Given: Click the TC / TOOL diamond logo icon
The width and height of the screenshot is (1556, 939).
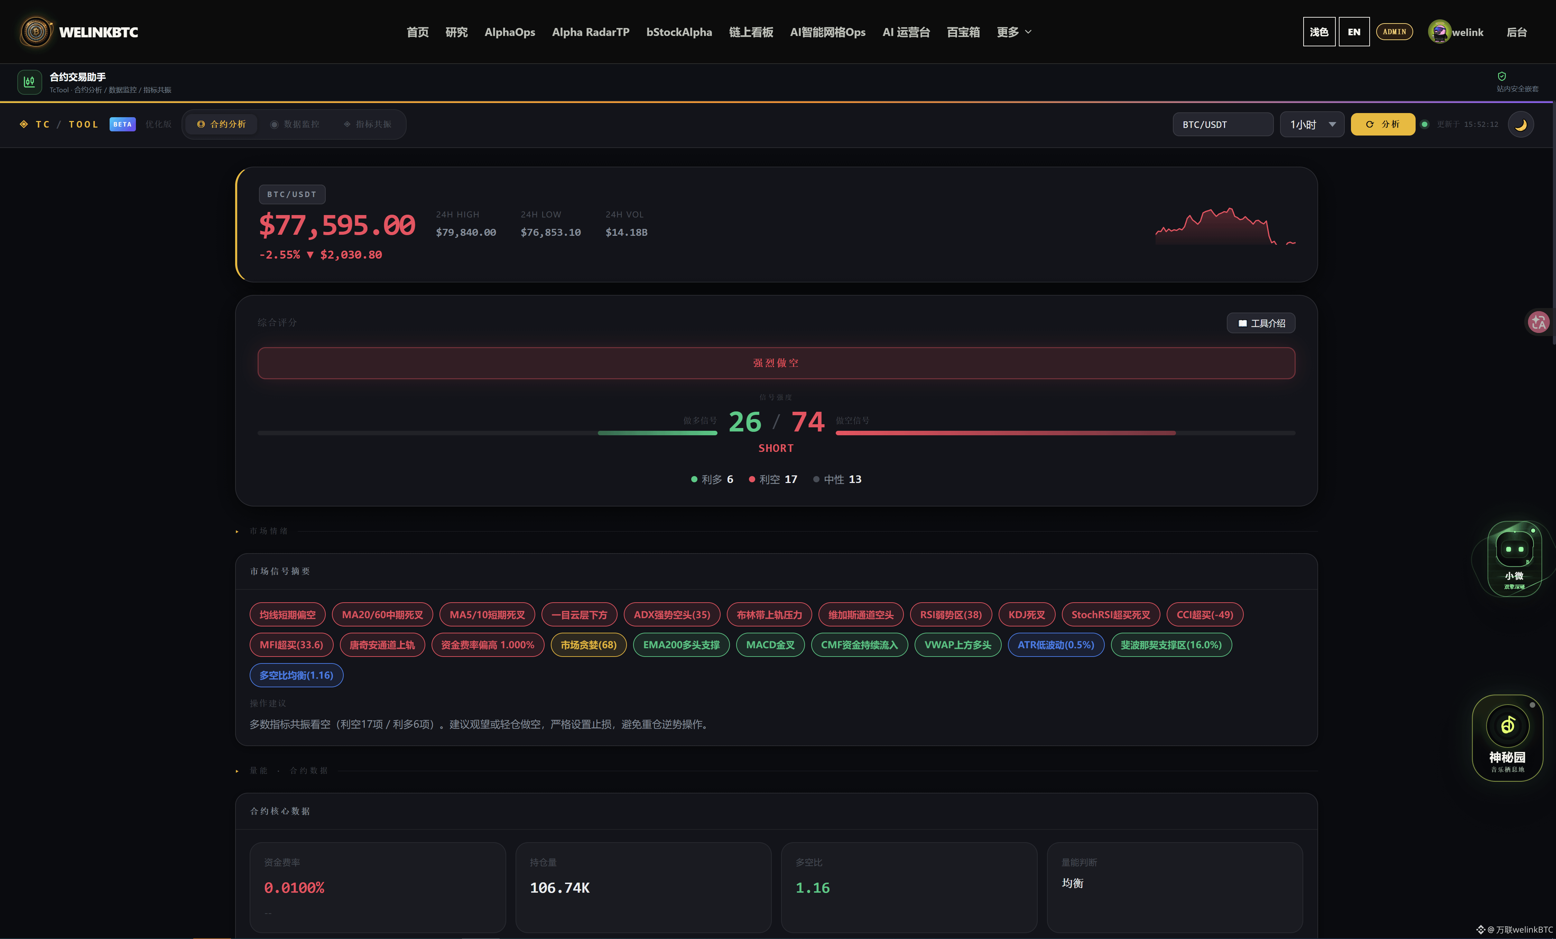Looking at the screenshot, I should pyautogui.click(x=24, y=124).
